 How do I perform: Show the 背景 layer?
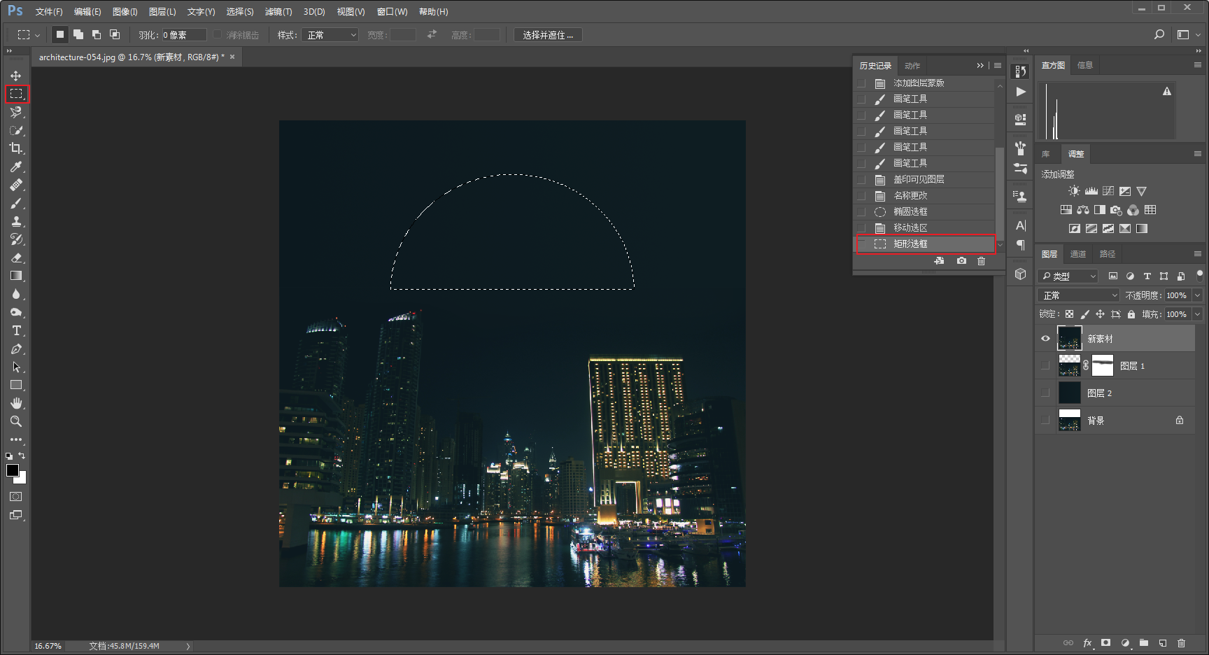click(1045, 420)
